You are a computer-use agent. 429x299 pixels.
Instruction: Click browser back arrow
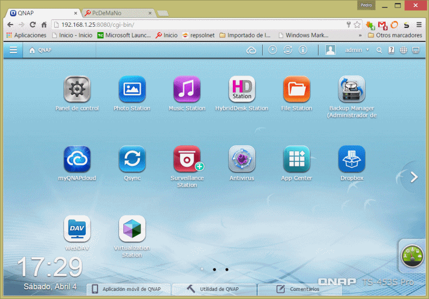10,25
